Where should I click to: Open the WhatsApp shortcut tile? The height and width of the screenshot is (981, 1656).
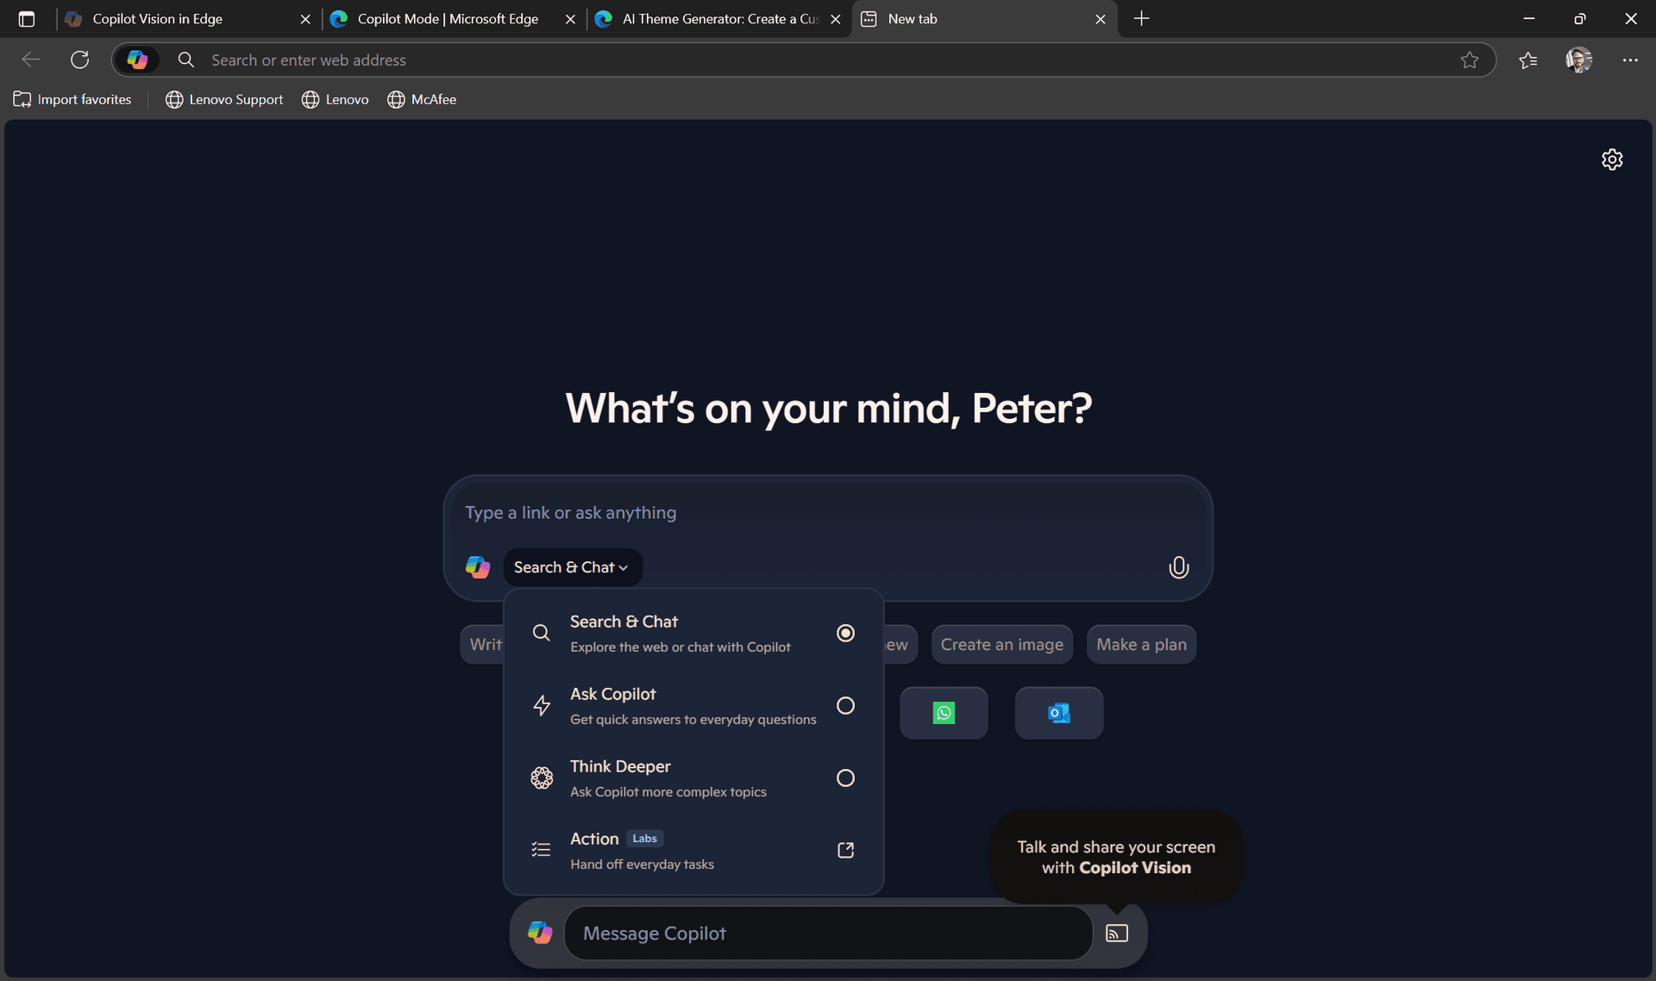pyautogui.click(x=944, y=713)
